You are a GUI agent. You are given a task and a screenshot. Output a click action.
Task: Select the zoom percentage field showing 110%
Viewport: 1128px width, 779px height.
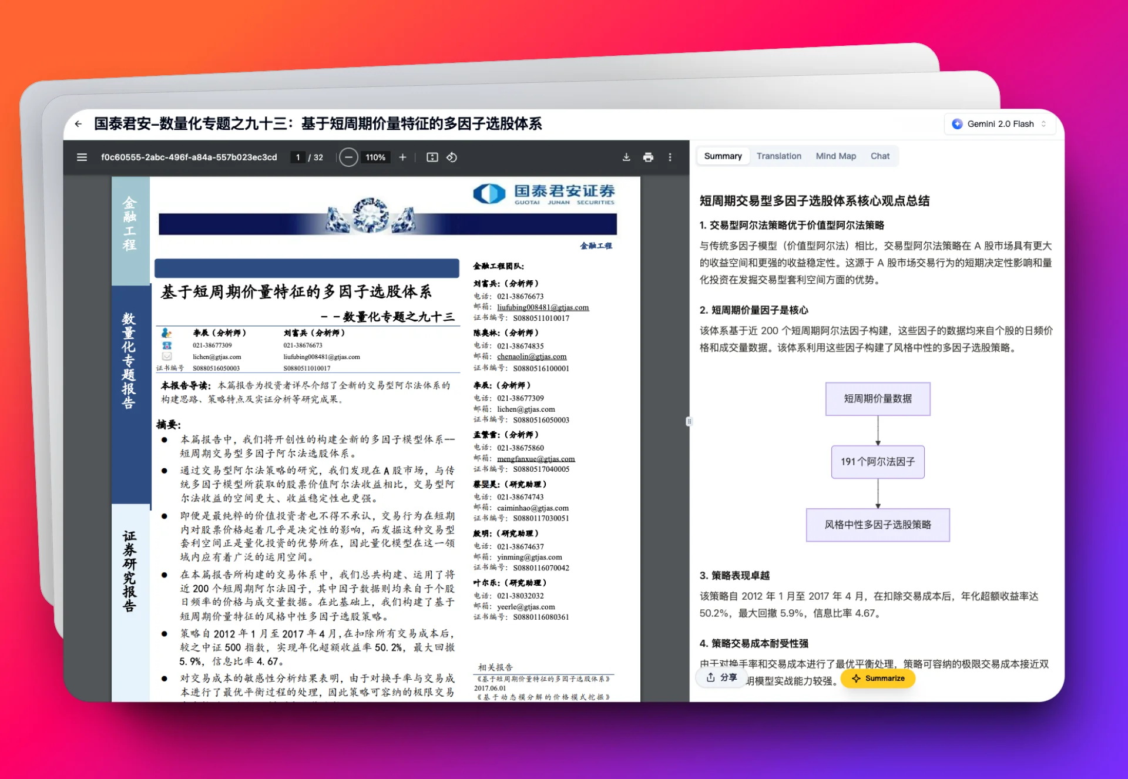(x=375, y=157)
